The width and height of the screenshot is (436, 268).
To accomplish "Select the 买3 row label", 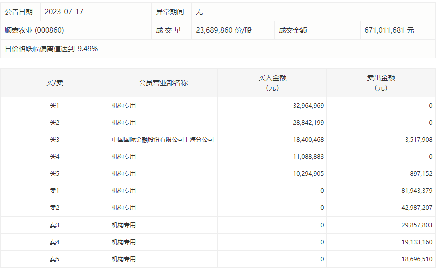I will click(55, 140).
